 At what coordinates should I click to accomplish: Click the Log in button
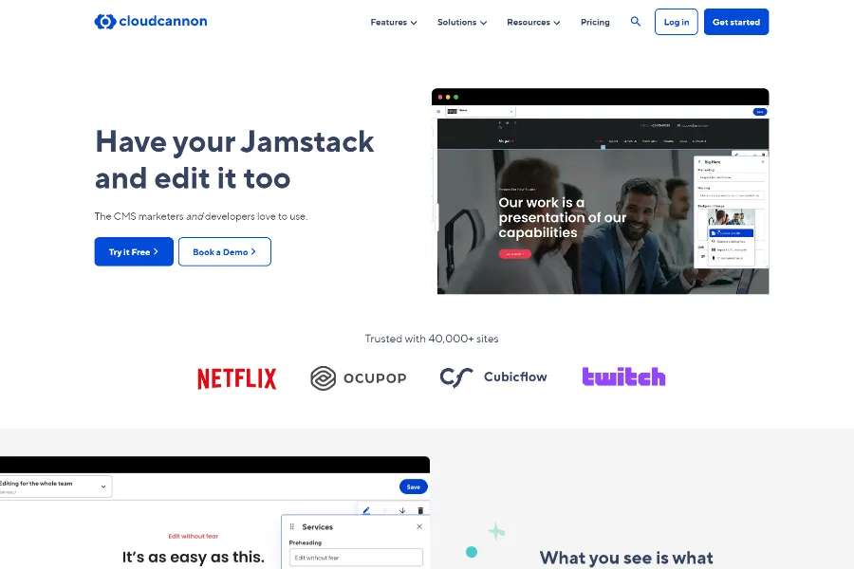tap(677, 22)
